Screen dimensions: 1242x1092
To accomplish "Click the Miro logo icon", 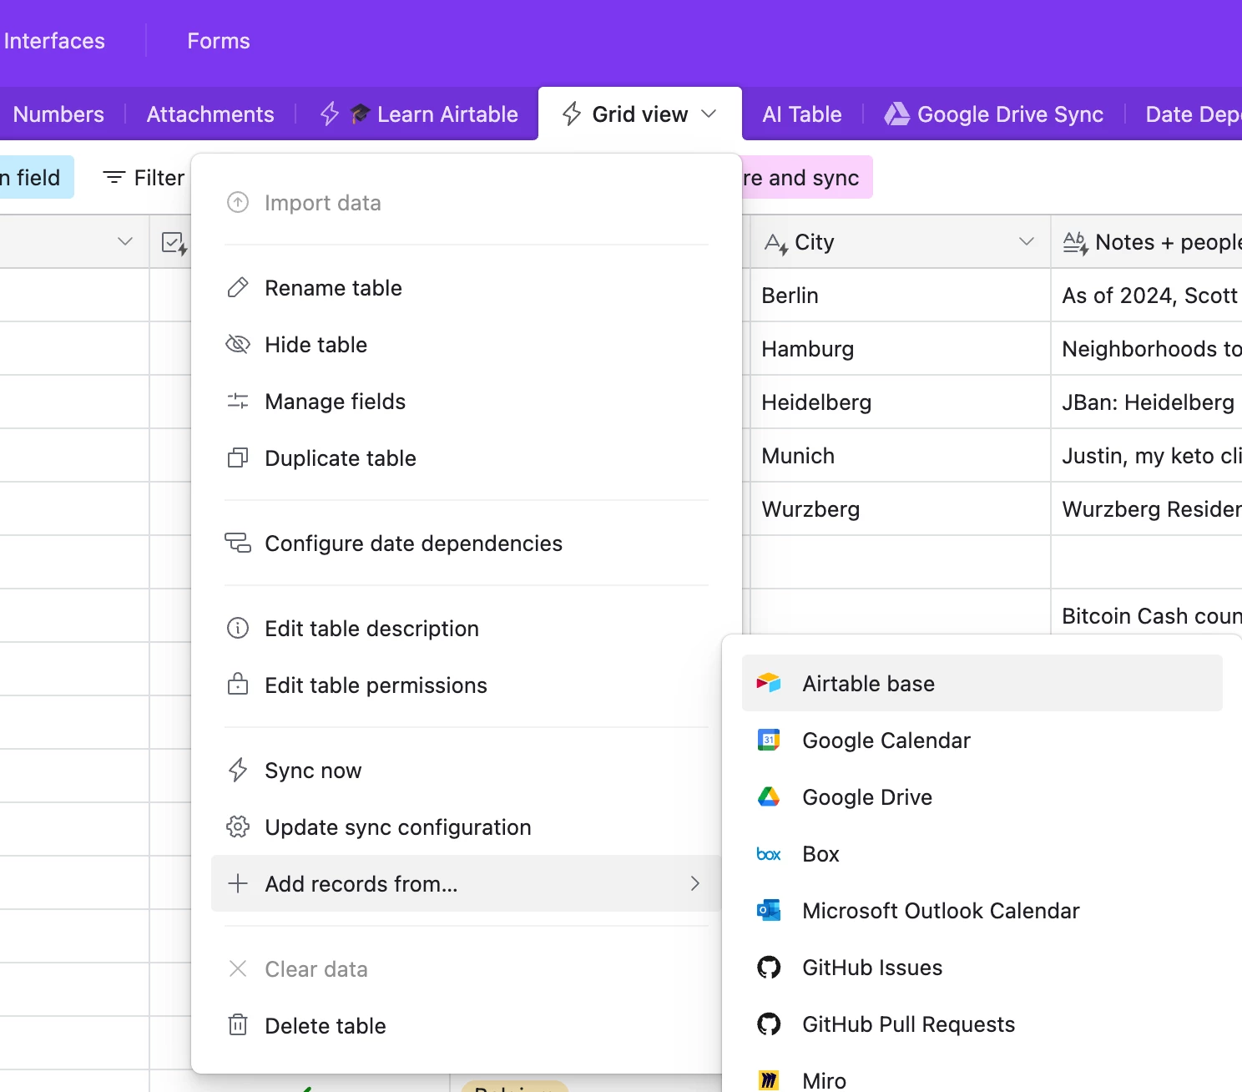I will tap(769, 1080).
